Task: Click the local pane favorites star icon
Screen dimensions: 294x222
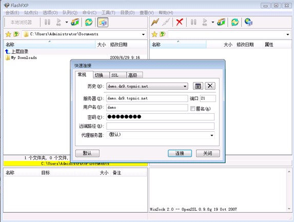Action: [x=8, y=34]
